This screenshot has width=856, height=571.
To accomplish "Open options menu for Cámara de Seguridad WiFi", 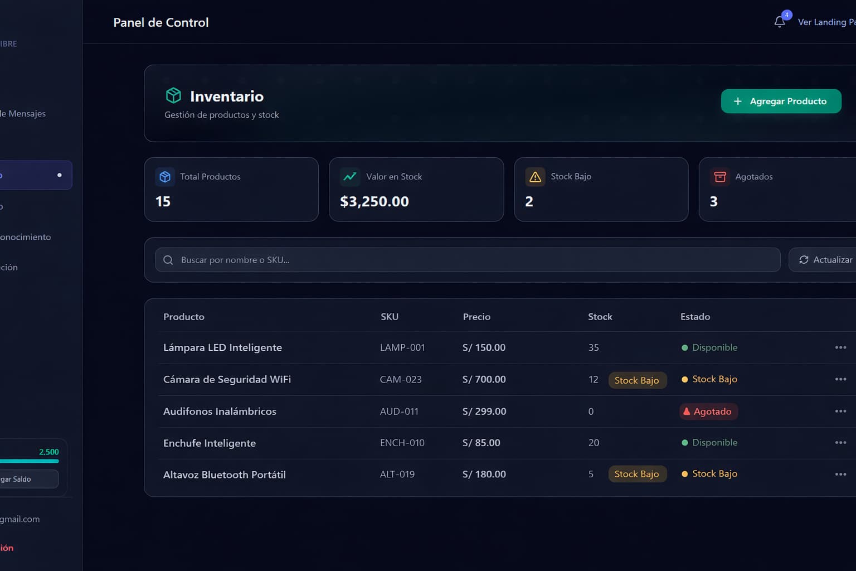I will click(840, 379).
